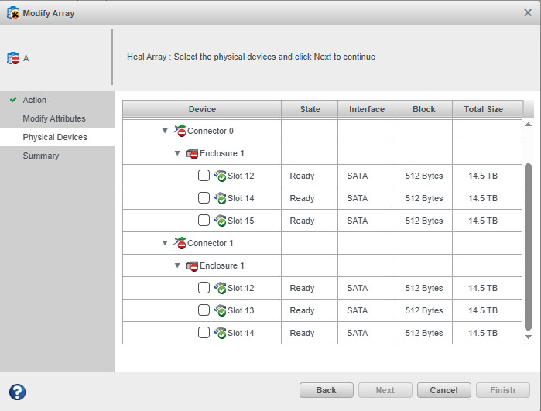Click the Slot 15 drive icon
The image size is (541, 411).
pos(220,221)
